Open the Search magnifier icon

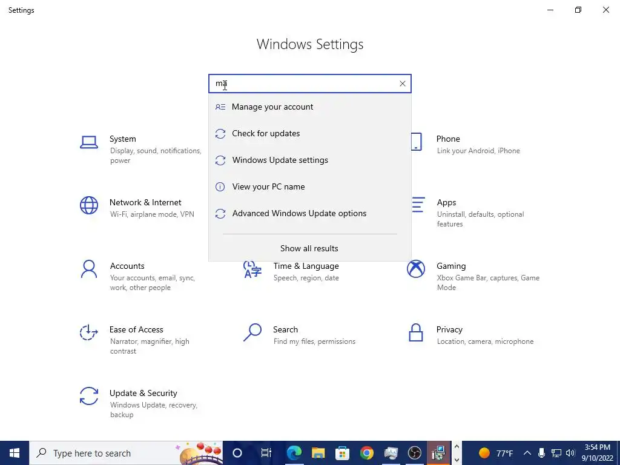tap(252, 332)
